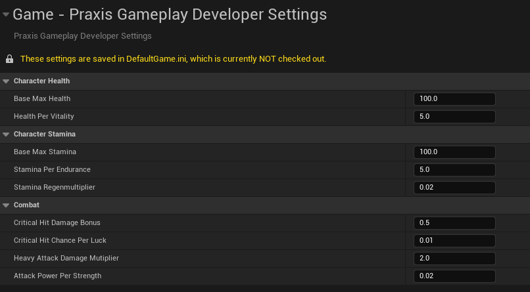Focus the Stamina Regenmultiplier value field
This screenshot has width=530, height=292.
[x=454, y=188]
